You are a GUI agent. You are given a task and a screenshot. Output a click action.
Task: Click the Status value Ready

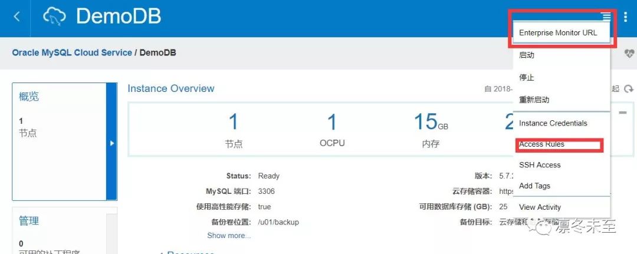click(268, 176)
